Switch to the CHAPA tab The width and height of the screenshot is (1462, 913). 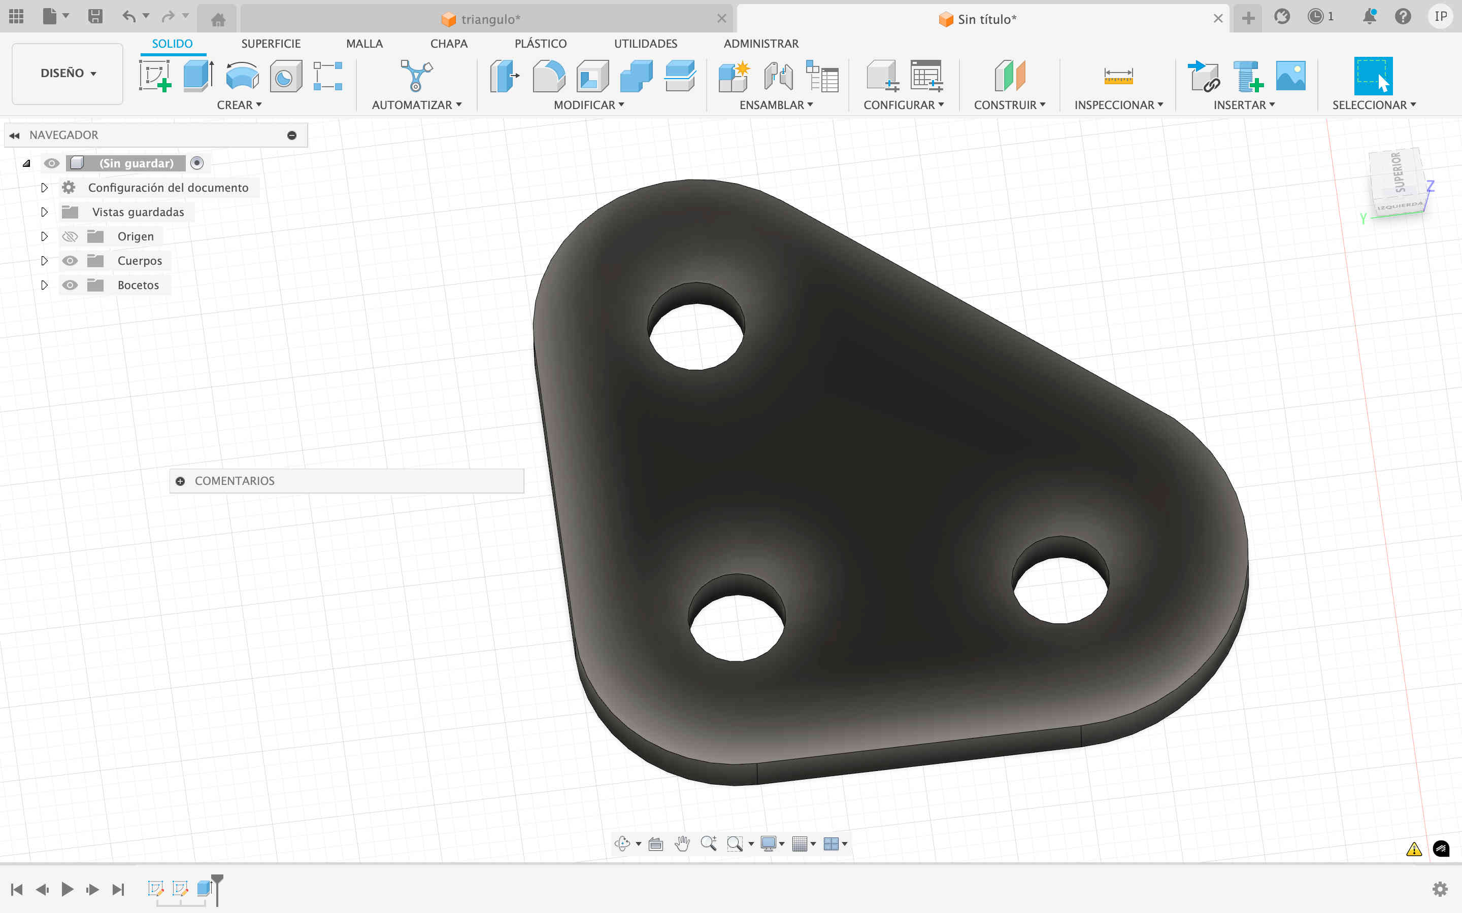449,44
